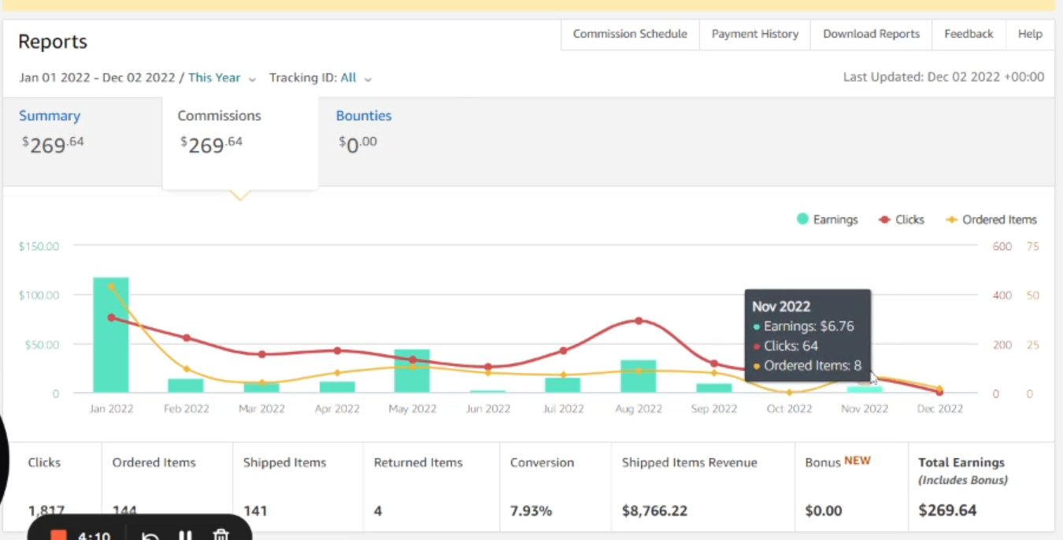The width and height of the screenshot is (1063, 540).
Task: Select the Mar 2022 earnings bar
Action: point(261,387)
